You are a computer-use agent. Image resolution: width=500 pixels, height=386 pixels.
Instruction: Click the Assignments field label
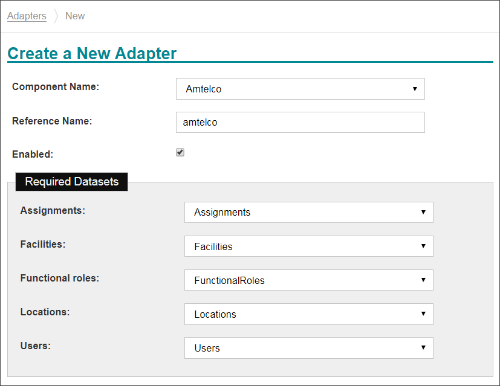tap(53, 211)
